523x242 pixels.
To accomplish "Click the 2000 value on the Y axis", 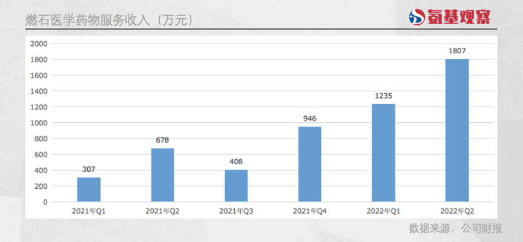I will point(39,44).
